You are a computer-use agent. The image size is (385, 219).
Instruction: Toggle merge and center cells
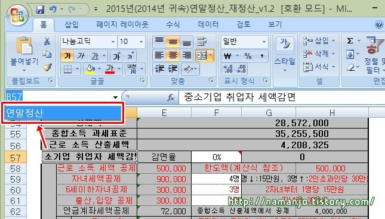[202, 55]
